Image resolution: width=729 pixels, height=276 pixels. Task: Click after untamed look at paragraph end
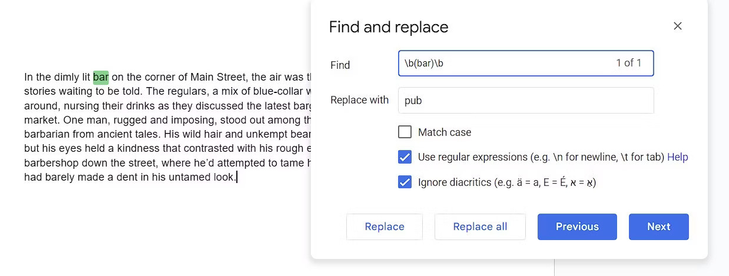pyautogui.click(x=236, y=177)
